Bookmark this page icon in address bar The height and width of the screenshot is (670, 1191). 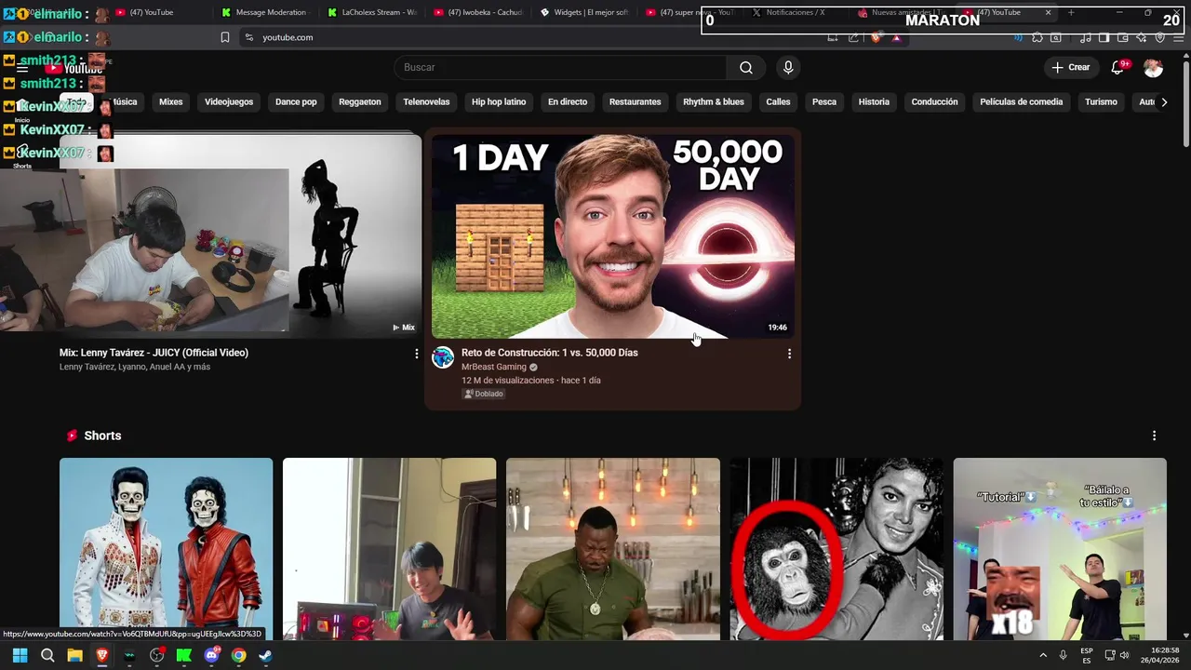click(x=225, y=37)
